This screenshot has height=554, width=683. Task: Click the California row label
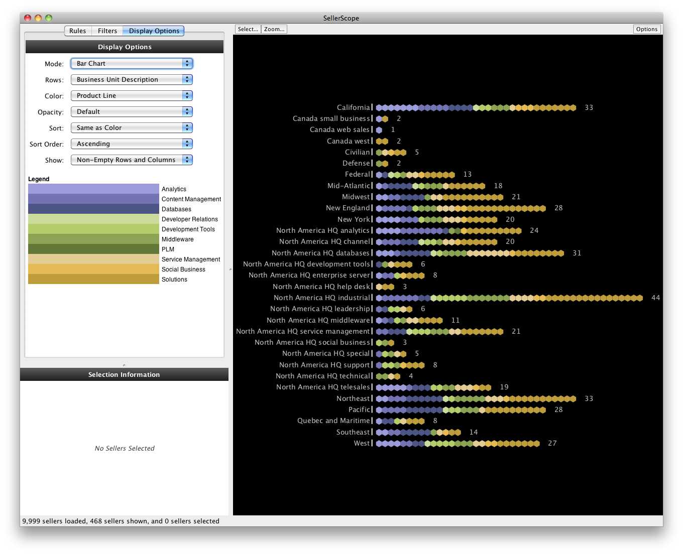(x=354, y=107)
